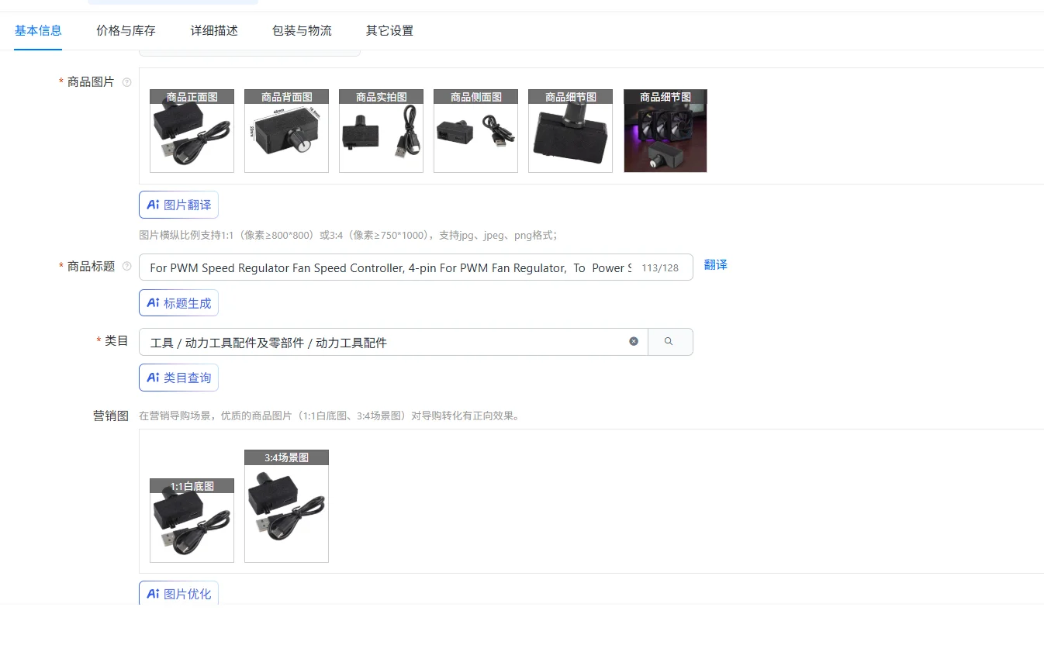
Task: Open the 1:1白底图 marketing image thumbnail
Action: click(x=192, y=519)
